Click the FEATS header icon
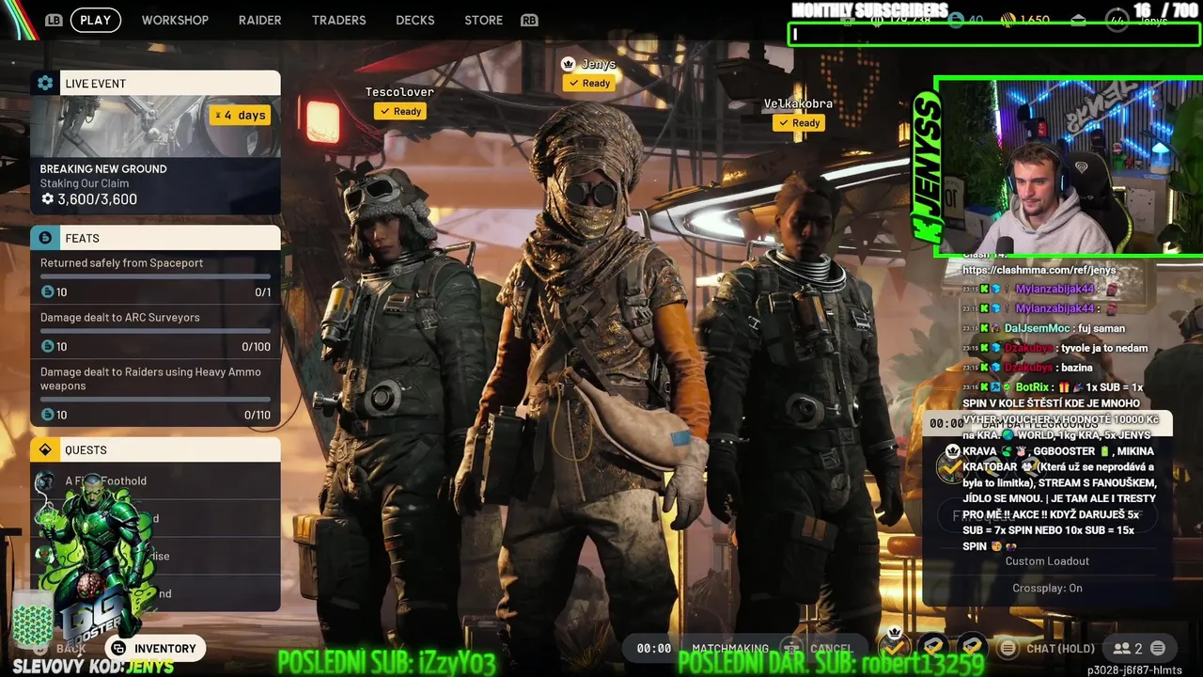The width and height of the screenshot is (1203, 677). [45, 238]
